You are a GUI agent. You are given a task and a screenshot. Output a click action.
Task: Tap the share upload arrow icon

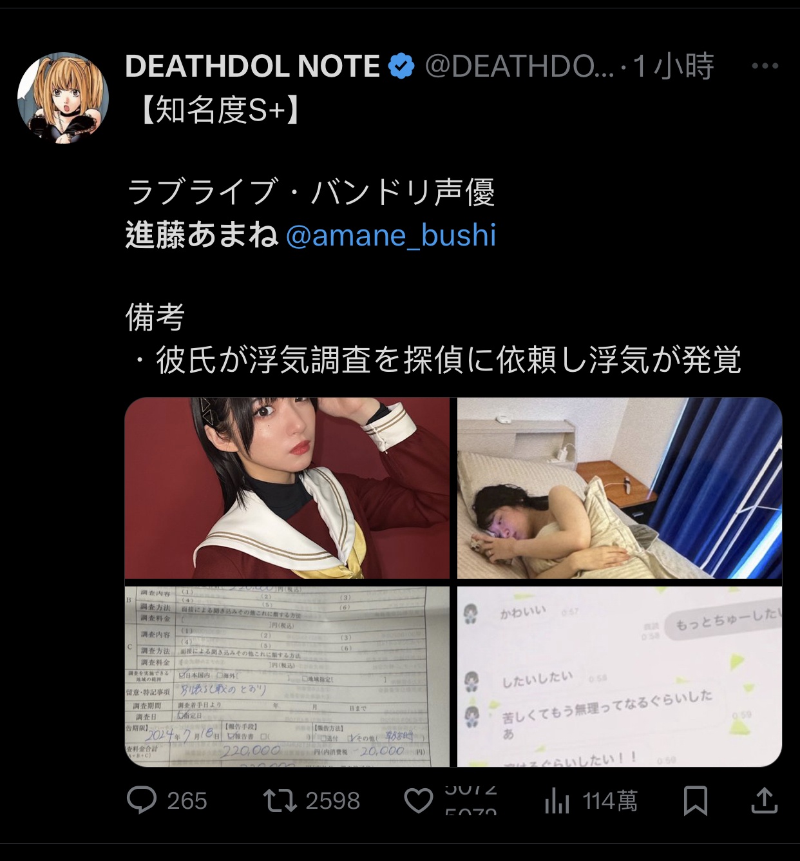765,800
